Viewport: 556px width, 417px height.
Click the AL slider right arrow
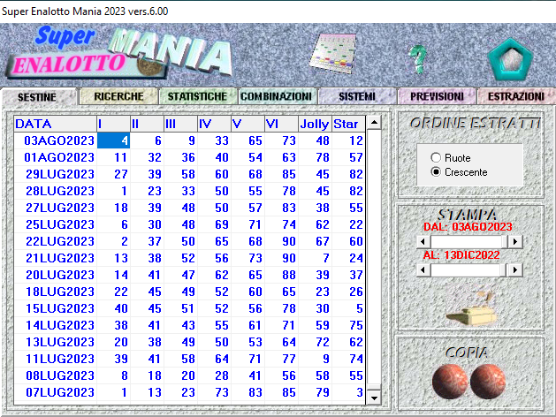[515, 270]
